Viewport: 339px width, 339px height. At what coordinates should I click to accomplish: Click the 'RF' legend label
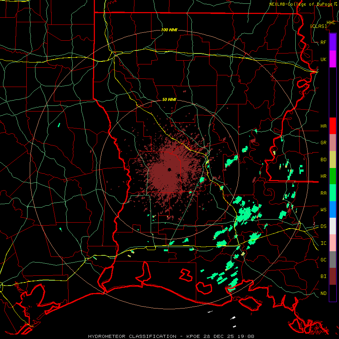coord(323,42)
